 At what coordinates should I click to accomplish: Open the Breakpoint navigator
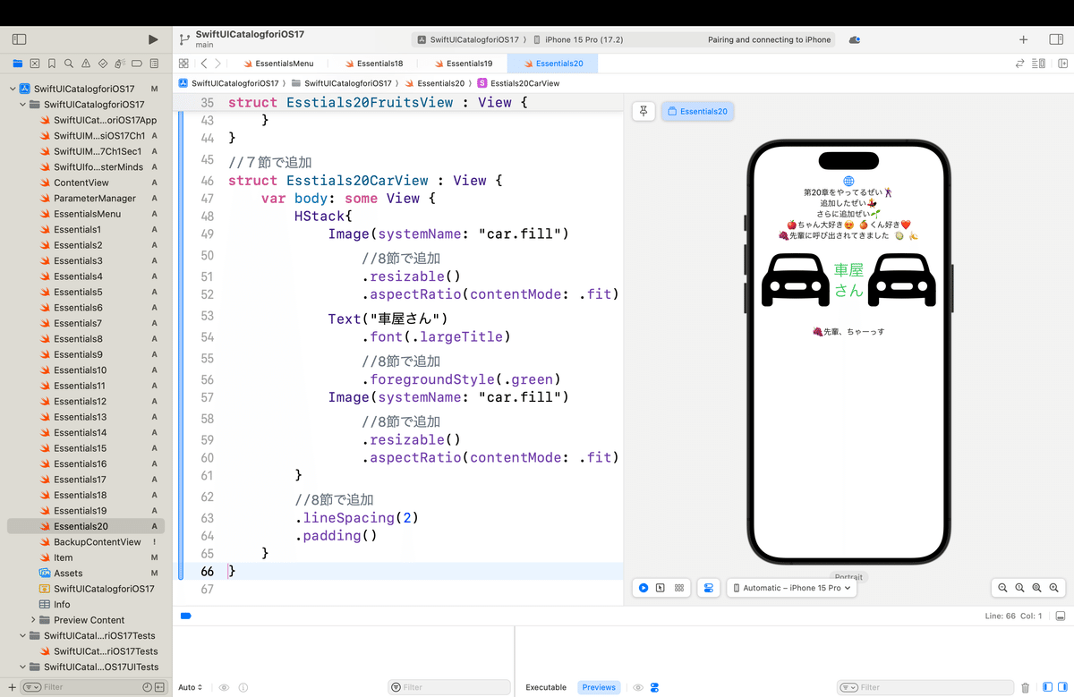[137, 64]
